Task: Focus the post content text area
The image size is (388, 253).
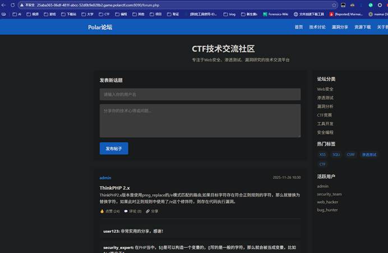Action: pyautogui.click(x=200, y=121)
